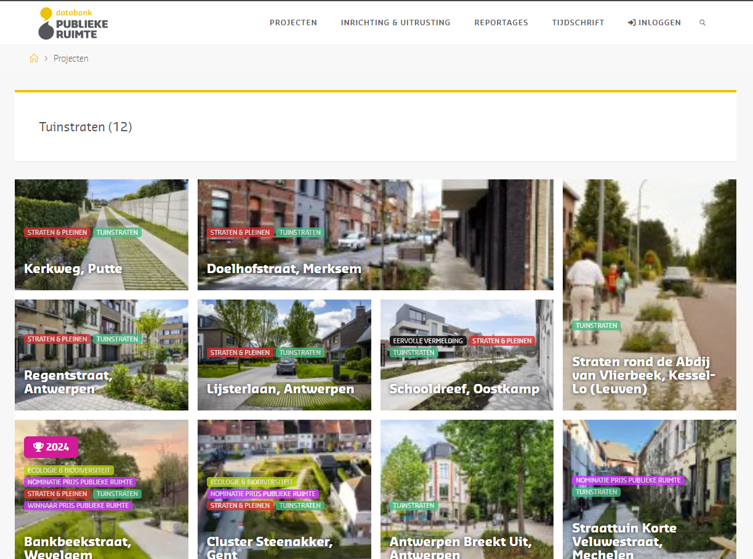Open the Projecten menu item
The height and width of the screenshot is (559, 753).
click(x=293, y=23)
